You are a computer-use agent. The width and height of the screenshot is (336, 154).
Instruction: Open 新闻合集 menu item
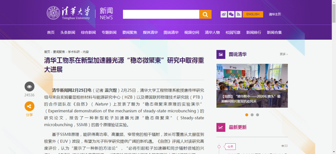pos(274,32)
